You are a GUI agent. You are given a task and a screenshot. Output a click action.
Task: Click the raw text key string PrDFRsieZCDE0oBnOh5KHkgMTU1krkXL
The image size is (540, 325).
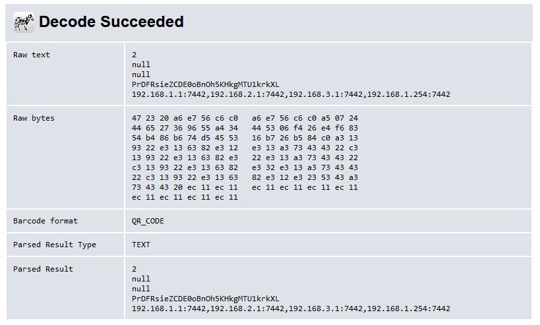click(x=205, y=84)
